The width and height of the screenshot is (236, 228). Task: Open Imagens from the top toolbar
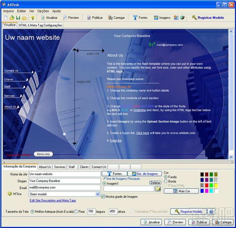coord(162,18)
